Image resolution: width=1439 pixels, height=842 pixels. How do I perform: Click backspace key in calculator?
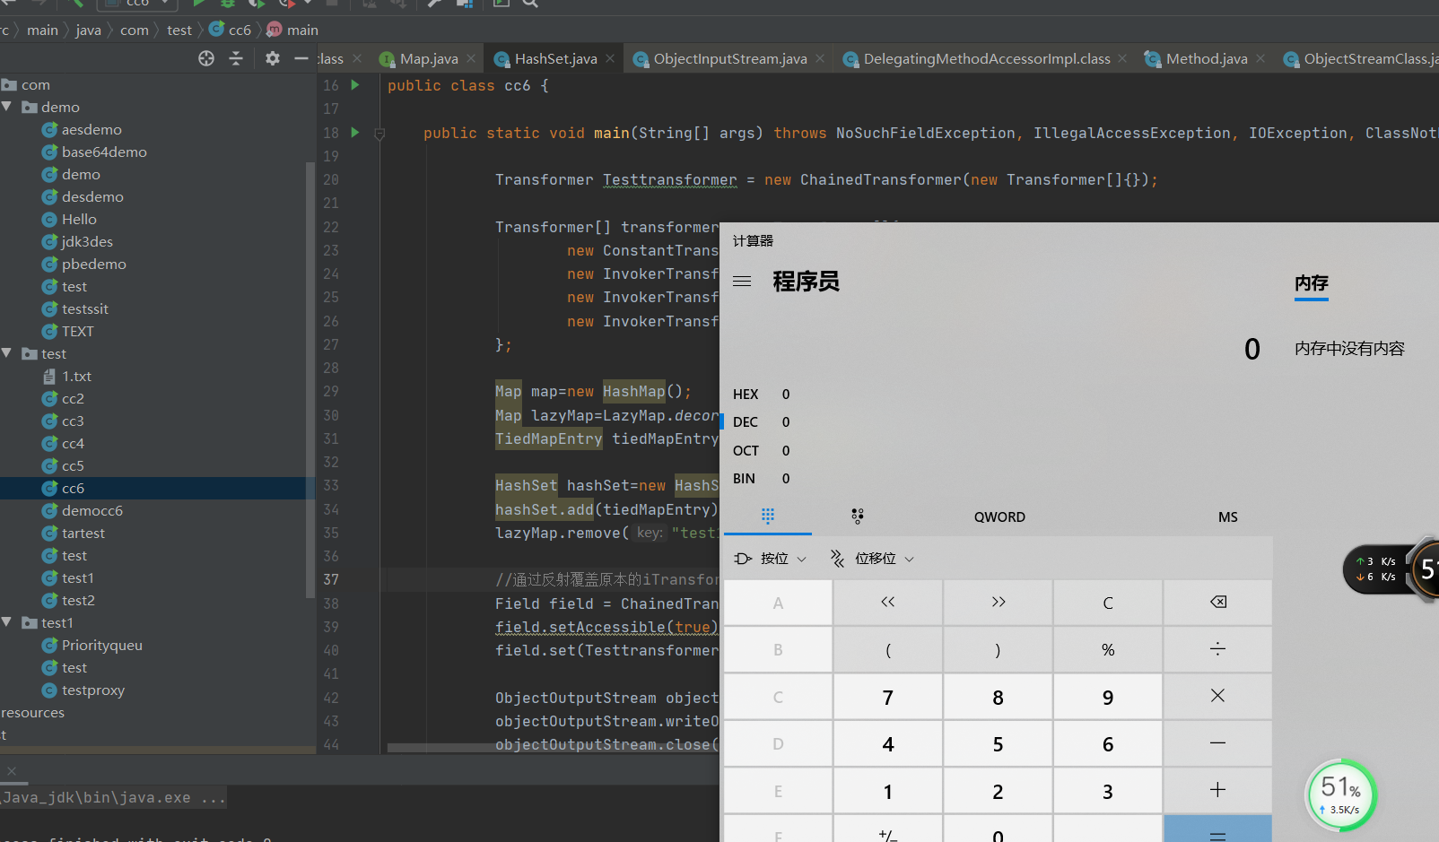pyautogui.click(x=1217, y=603)
